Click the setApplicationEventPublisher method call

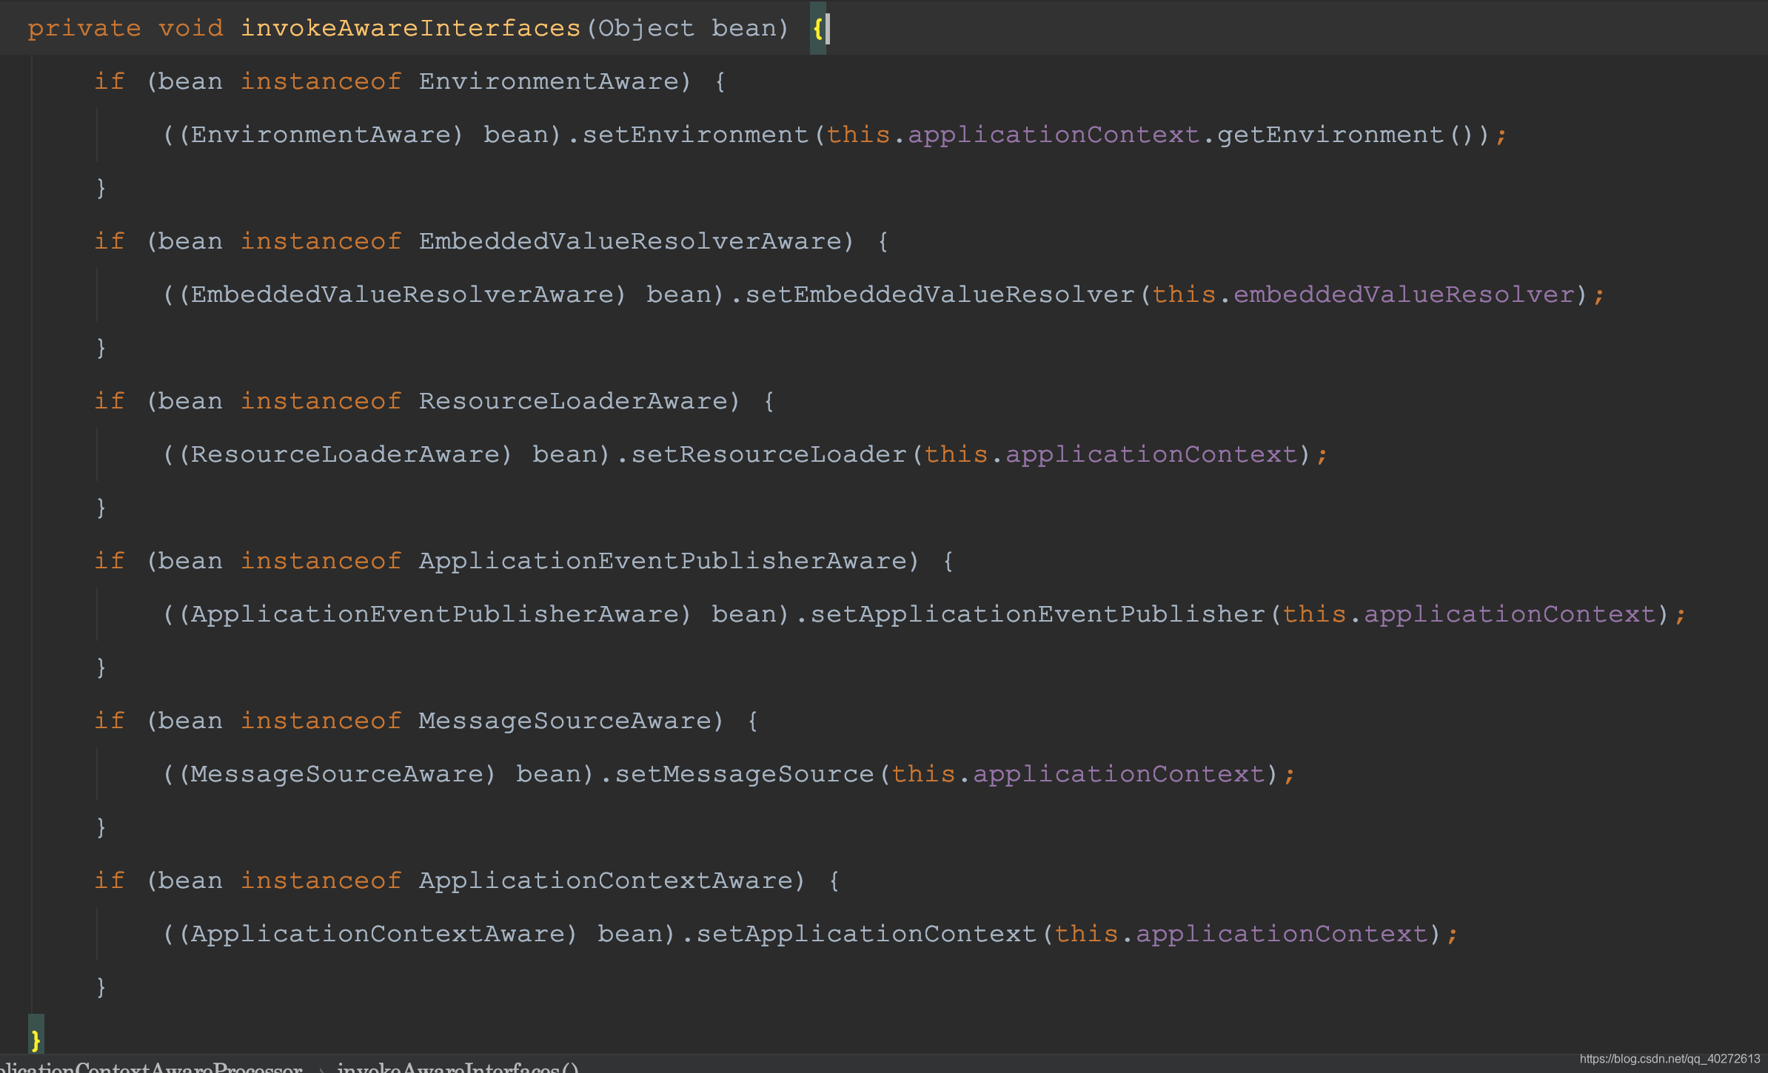(1038, 614)
